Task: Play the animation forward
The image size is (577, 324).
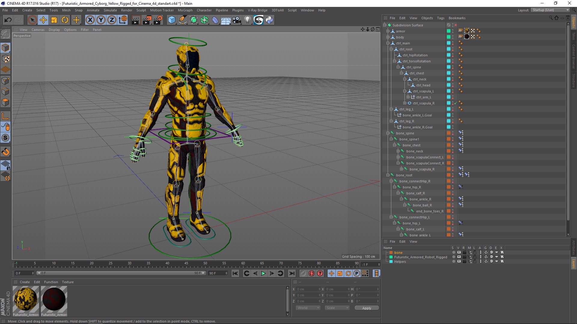Action: tap(263, 273)
